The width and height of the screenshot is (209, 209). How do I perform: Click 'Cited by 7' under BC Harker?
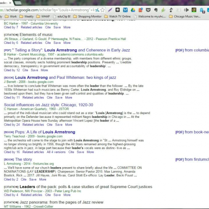tap(11, 27)
